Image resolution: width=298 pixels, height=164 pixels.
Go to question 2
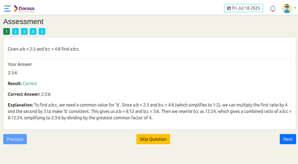pos(15,32)
